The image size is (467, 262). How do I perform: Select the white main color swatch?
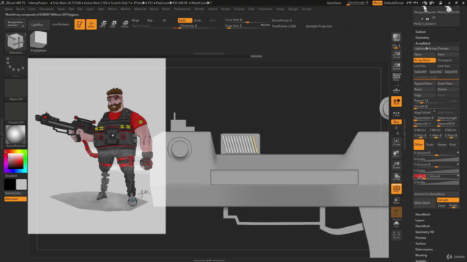coord(21,184)
